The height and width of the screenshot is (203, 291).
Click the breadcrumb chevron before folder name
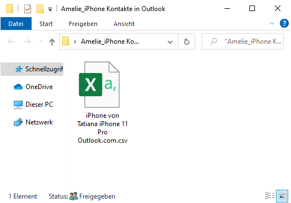[x=75, y=41]
